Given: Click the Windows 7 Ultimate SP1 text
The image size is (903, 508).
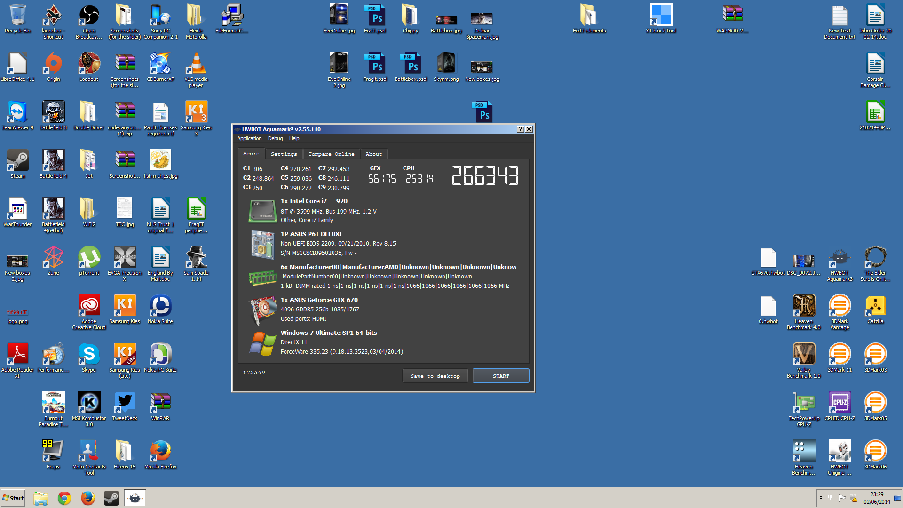Looking at the screenshot, I should click(x=329, y=333).
